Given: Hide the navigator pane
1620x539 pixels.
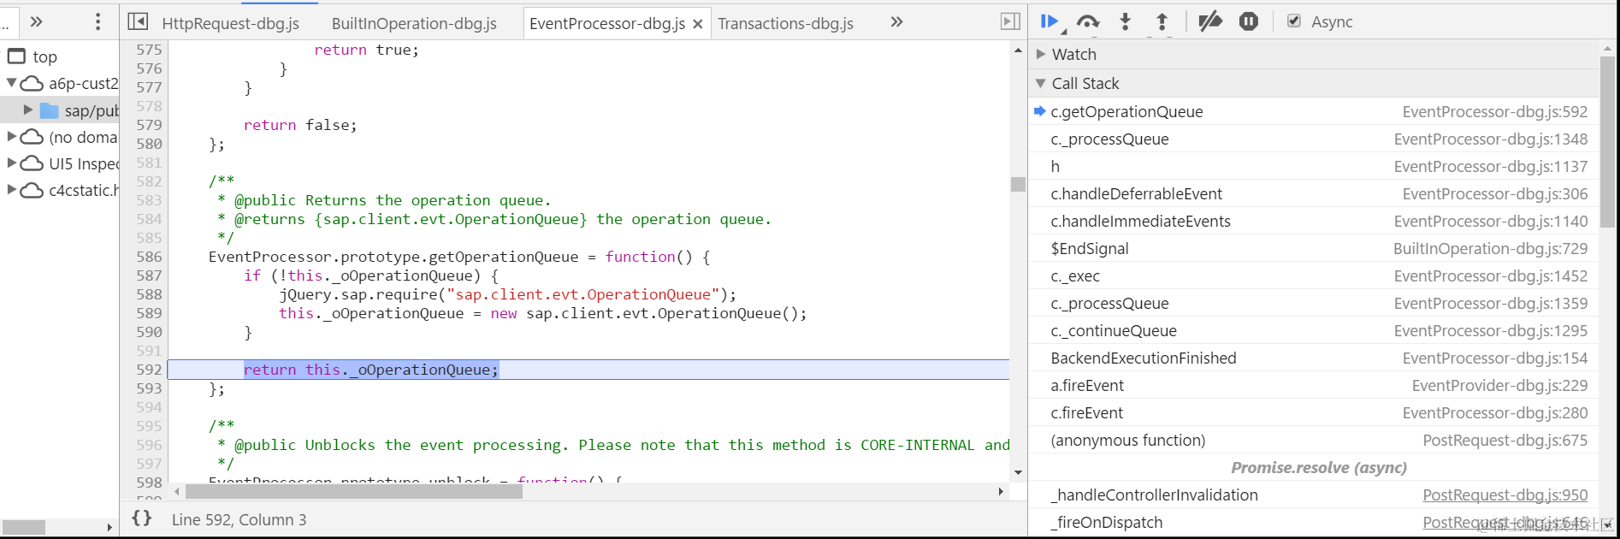Looking at the screenshot, I should click(138, 21).
